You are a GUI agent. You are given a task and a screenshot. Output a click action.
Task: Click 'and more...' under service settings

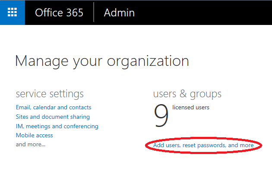31,145
